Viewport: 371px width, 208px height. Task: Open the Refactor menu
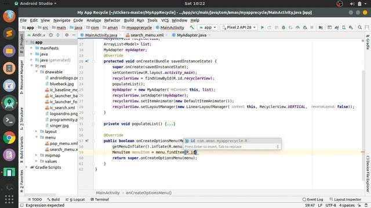click(112, 20)
